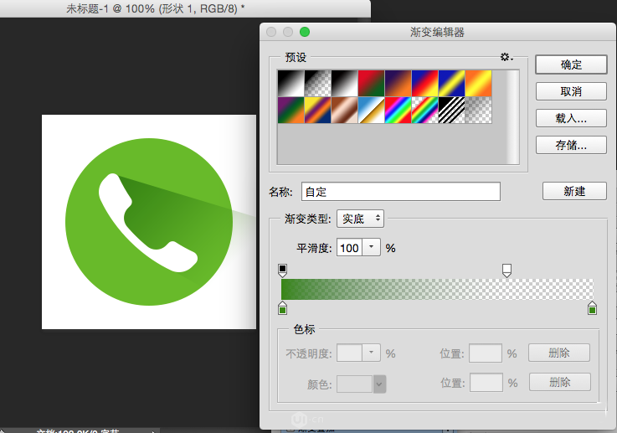
Task: Click the phone icon on the canvas
Action: pos(149,222)
